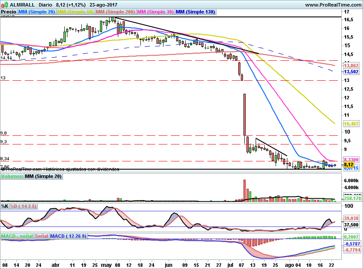Select the Precio panel label
Viewport: 363px width, 269px height.
tap(9, 12)
